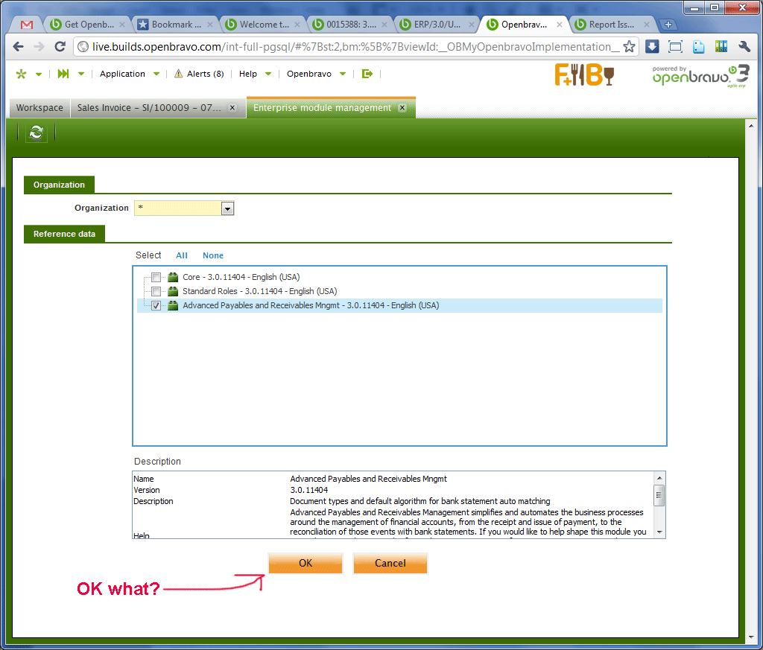Switch to ERP/3.0/U... browser tab
Image resolution: width=763 pixels, height=650 pixels.
tap(437, 25)
